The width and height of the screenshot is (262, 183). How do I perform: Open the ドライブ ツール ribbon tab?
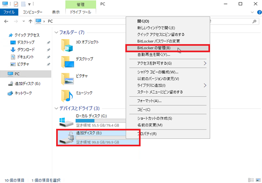point(81,12)
